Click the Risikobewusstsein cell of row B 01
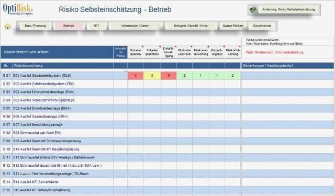Viewport: 335px width, 196px height. click(x=184, y=76)
